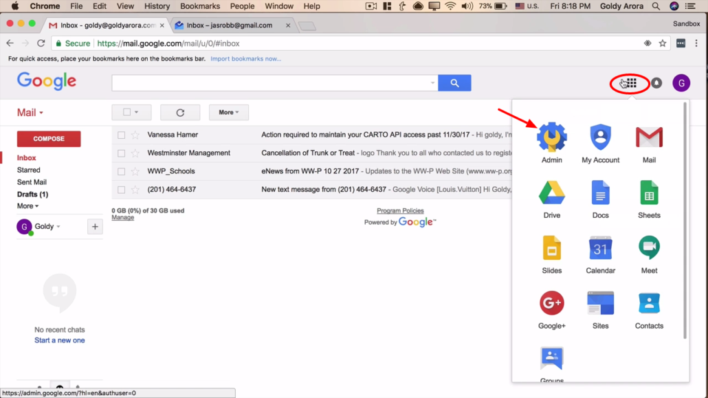Refresh the inbox with circular arrow button
Viewport: 708px width, 398px height.
pos(180,113)
